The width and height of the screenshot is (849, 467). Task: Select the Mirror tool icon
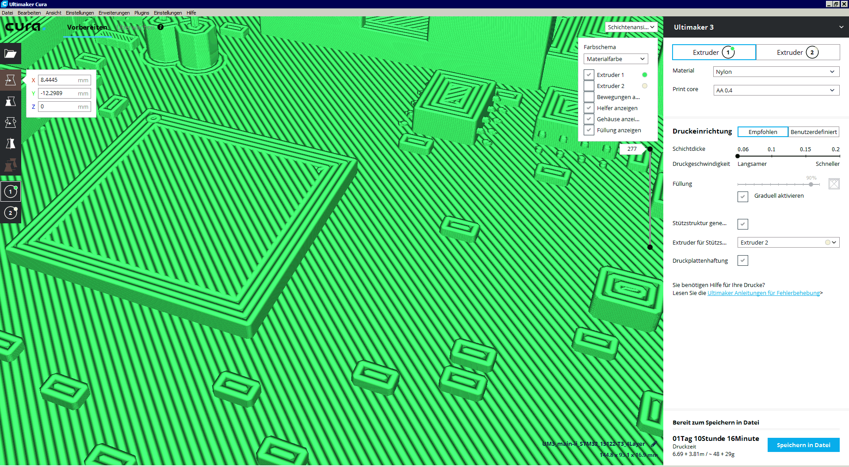11,144
